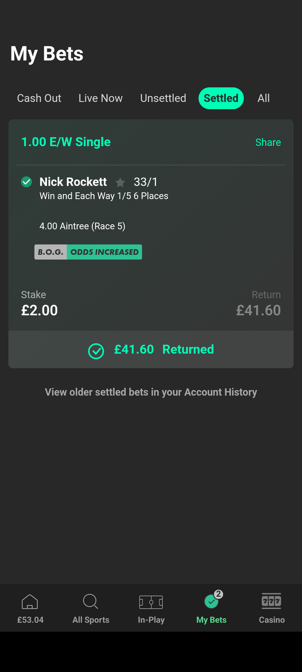The image size is (302, 672).
Task: Open Account History for older settled bets
Action: (151, 392)
